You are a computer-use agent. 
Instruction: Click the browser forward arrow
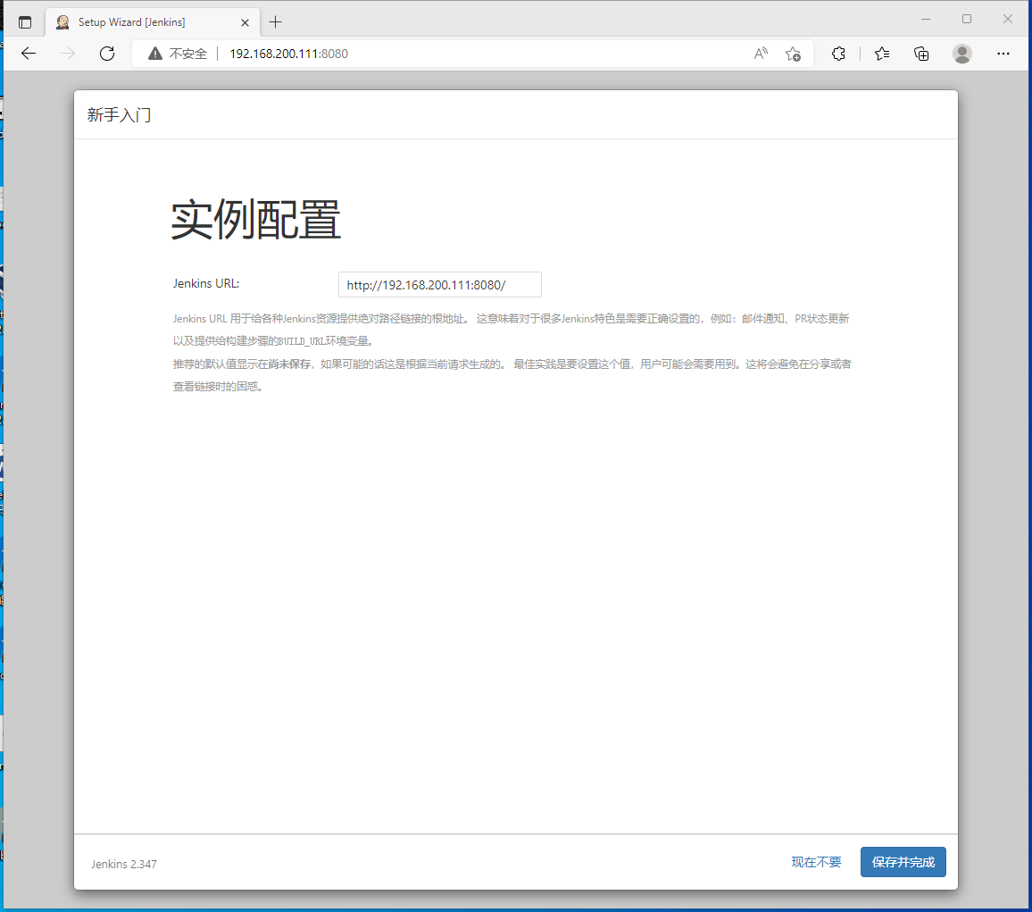(x=67, y=54)
